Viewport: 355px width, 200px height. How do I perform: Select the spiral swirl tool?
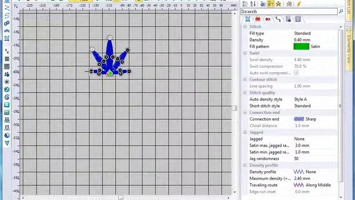(7, 97)
